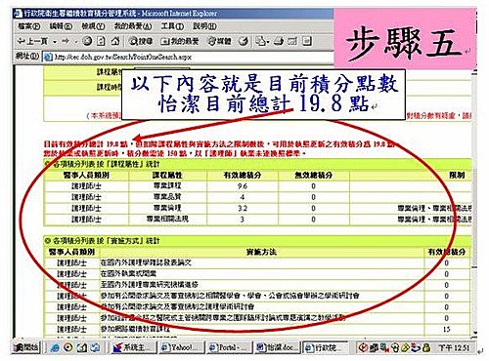Click the 專業相關法規 cell
The width and height of the screenshot is (489, 361).
(167, 219)
